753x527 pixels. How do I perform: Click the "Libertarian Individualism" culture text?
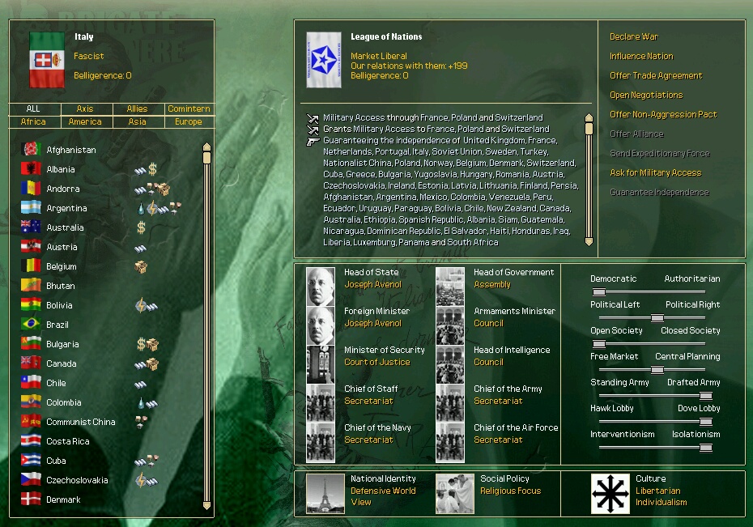click(662, 497)
